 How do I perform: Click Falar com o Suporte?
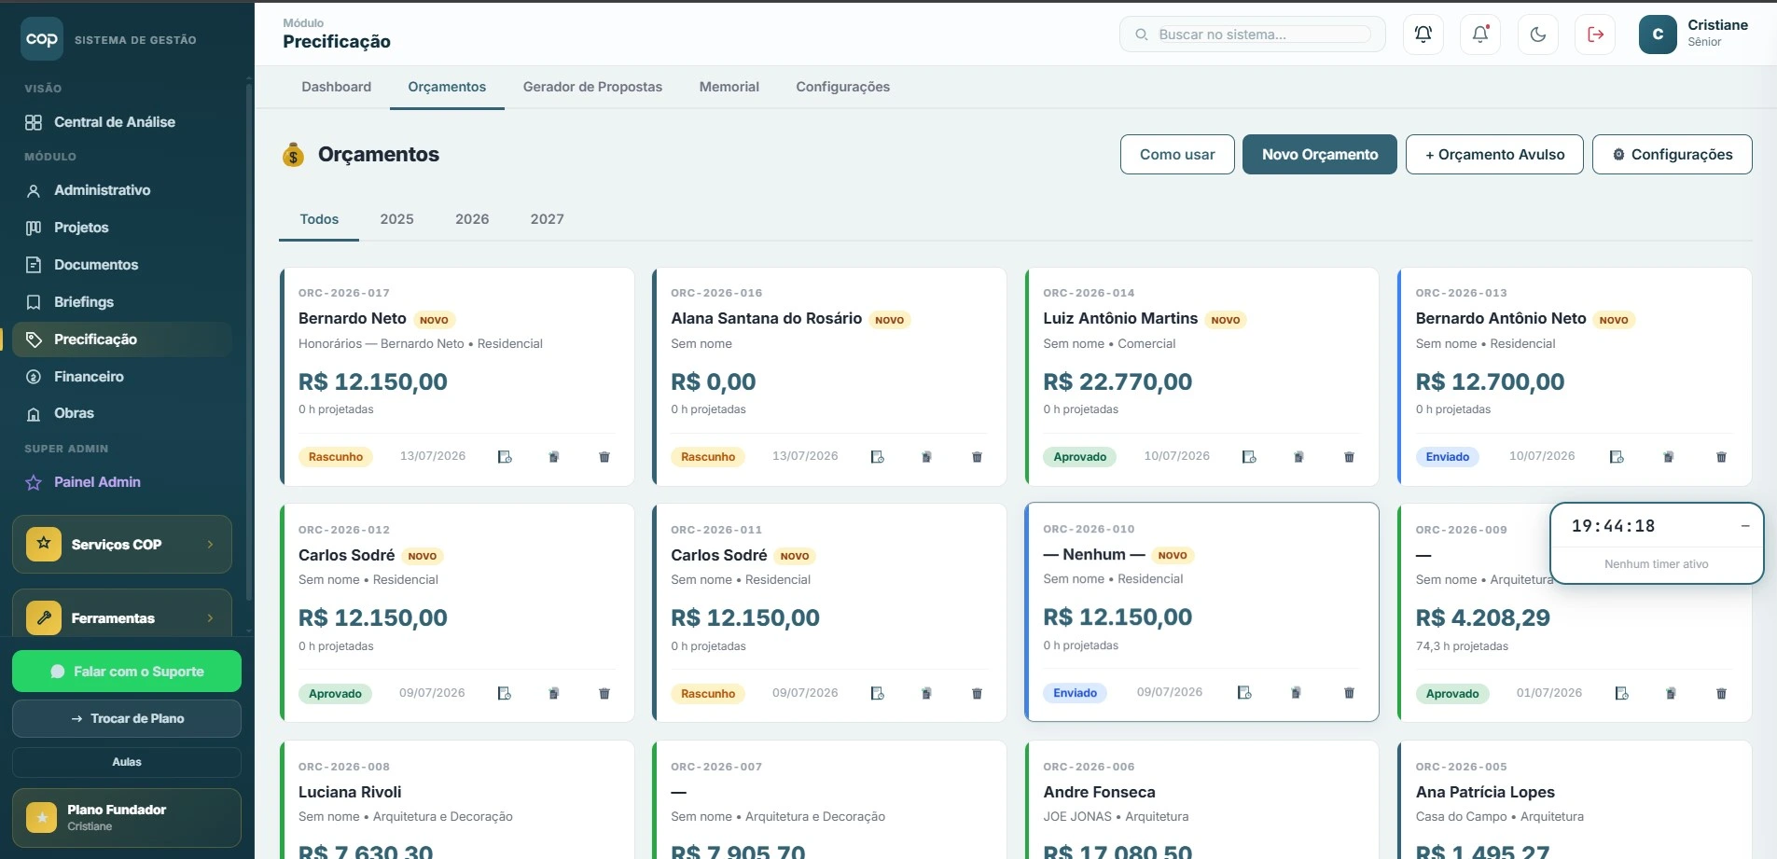coord(127,672)
